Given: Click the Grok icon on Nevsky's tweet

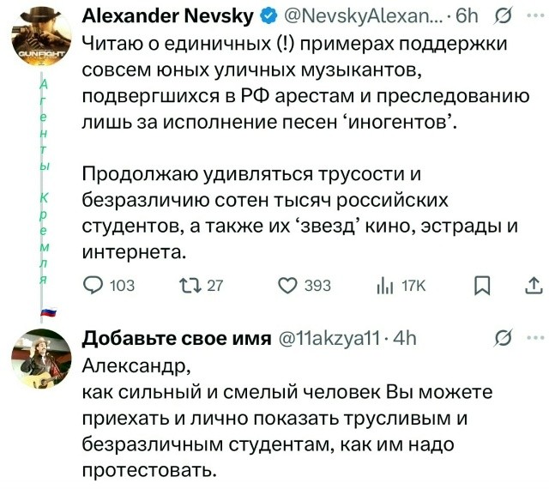Looking at the screenshot, I should tap(504, 16).
